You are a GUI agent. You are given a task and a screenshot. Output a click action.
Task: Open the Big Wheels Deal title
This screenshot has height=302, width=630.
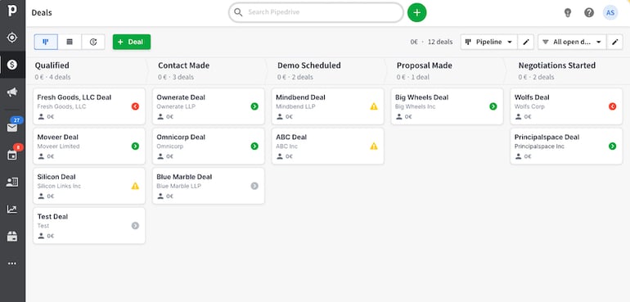point(421,97)
